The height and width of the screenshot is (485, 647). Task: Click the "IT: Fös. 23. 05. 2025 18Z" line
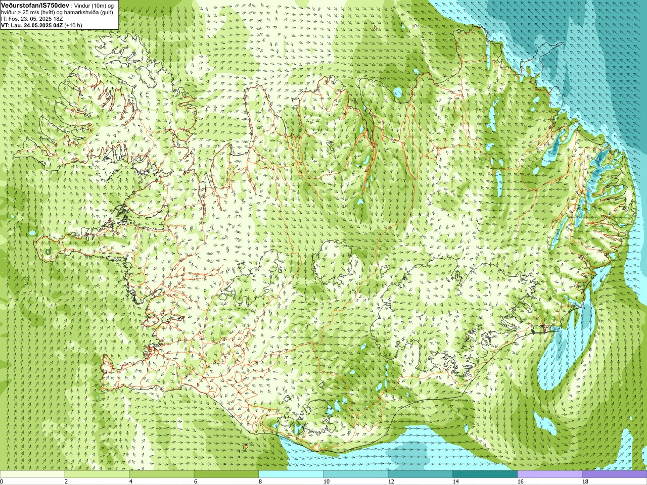(32, 19)
